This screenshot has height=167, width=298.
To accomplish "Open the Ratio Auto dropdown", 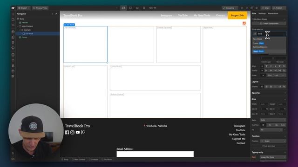I will click(x=273, y=120).
